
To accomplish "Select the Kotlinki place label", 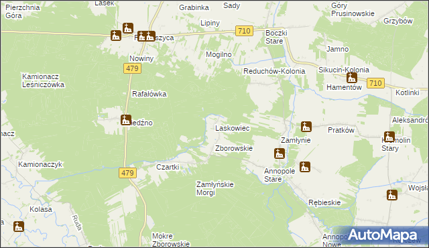I will pyautogui.click(x=407, y=92).
